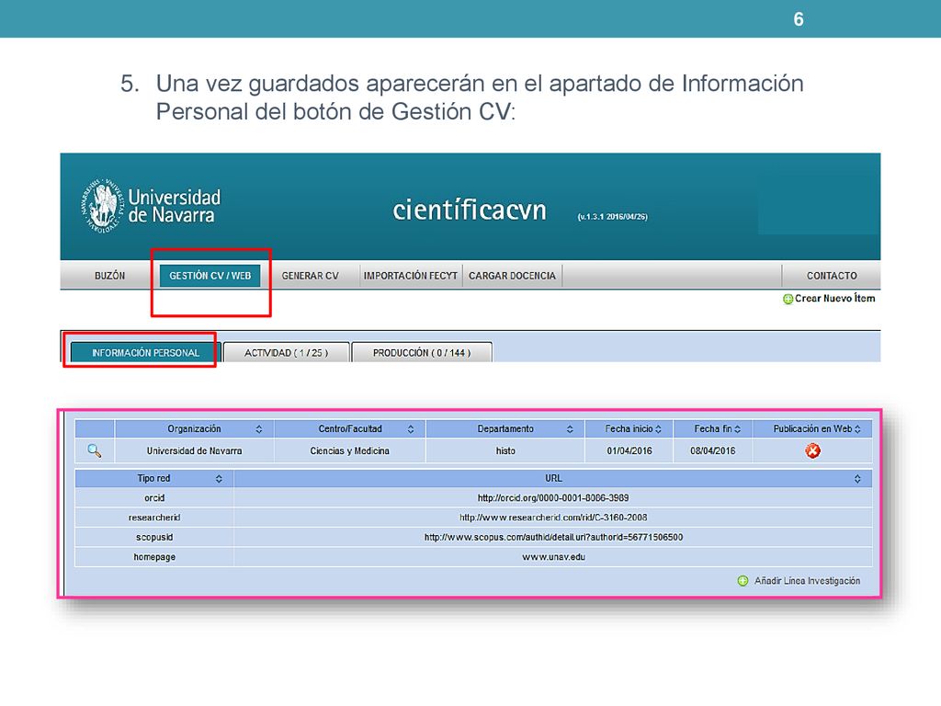The height and width of the screenshot is (706, 941).
Task: Switch to the PRODUCCIÓN ( 0 / 144 ) tab
Action: 421,352
